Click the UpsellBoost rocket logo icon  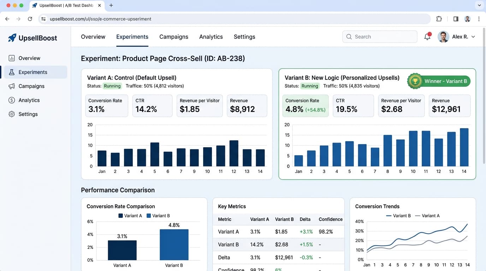pos(12,38)
